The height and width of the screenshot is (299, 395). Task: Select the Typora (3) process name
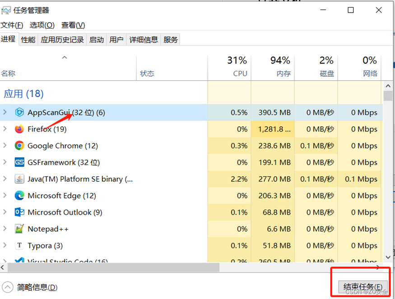click(45, 246)
